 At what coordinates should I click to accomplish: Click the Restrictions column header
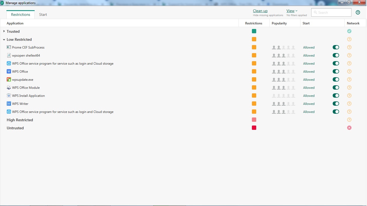tap(254, 23)
